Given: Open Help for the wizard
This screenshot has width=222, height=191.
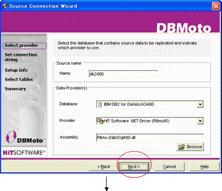Looking at the screenshot, I should click(205, 166).
